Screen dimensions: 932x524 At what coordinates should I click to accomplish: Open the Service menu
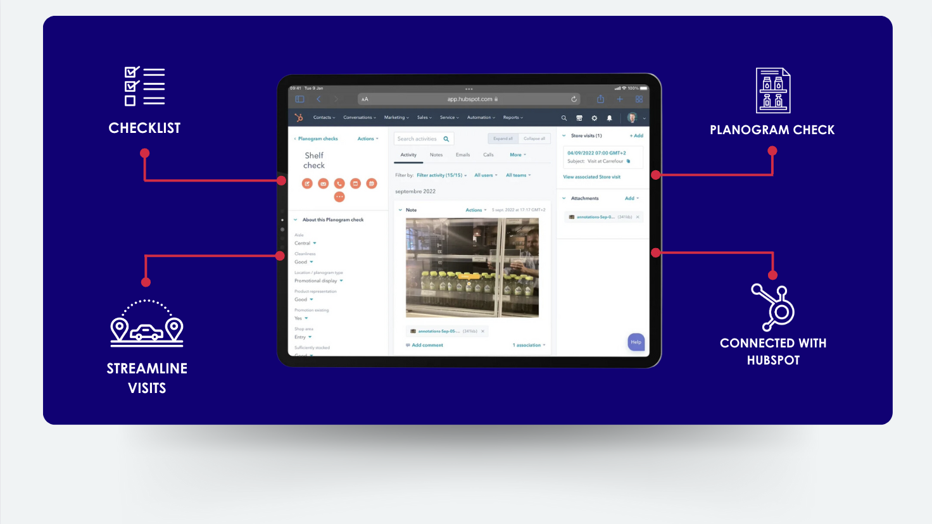[x=450, y=118]
